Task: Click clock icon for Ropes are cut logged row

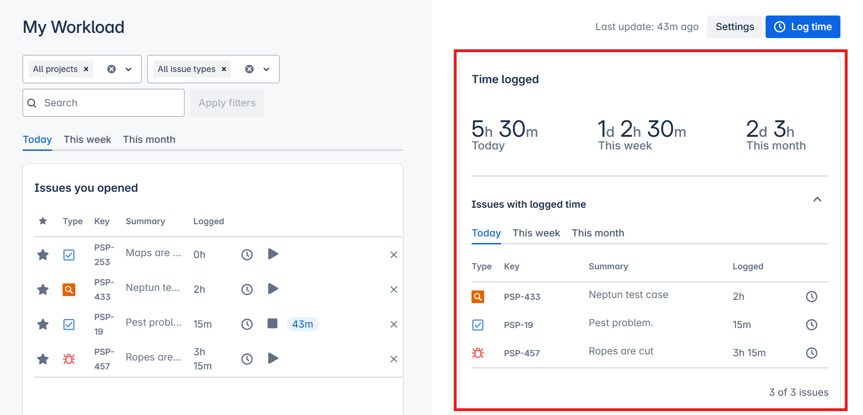Action: tap(812, 353)
